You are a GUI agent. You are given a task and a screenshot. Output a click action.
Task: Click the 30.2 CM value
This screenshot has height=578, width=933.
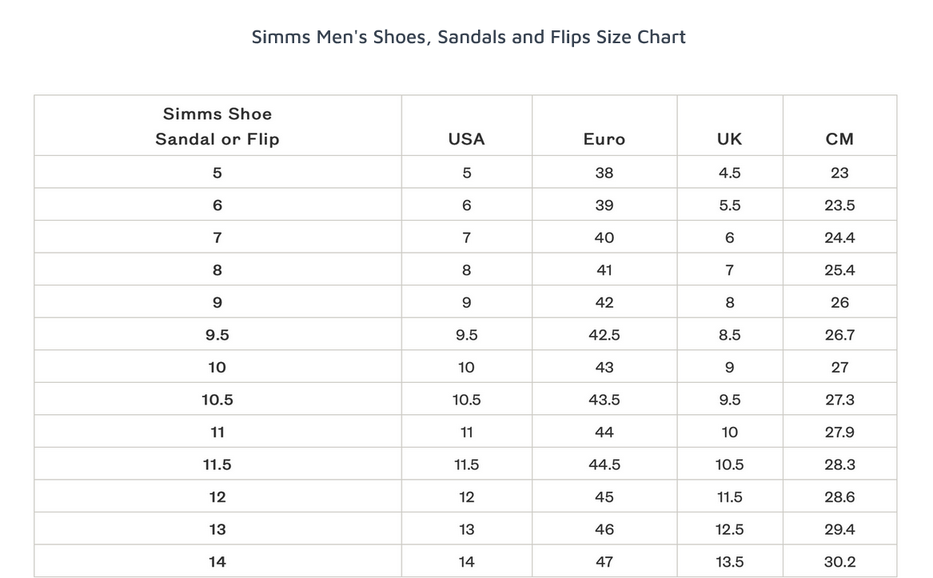tap(839, 562)
